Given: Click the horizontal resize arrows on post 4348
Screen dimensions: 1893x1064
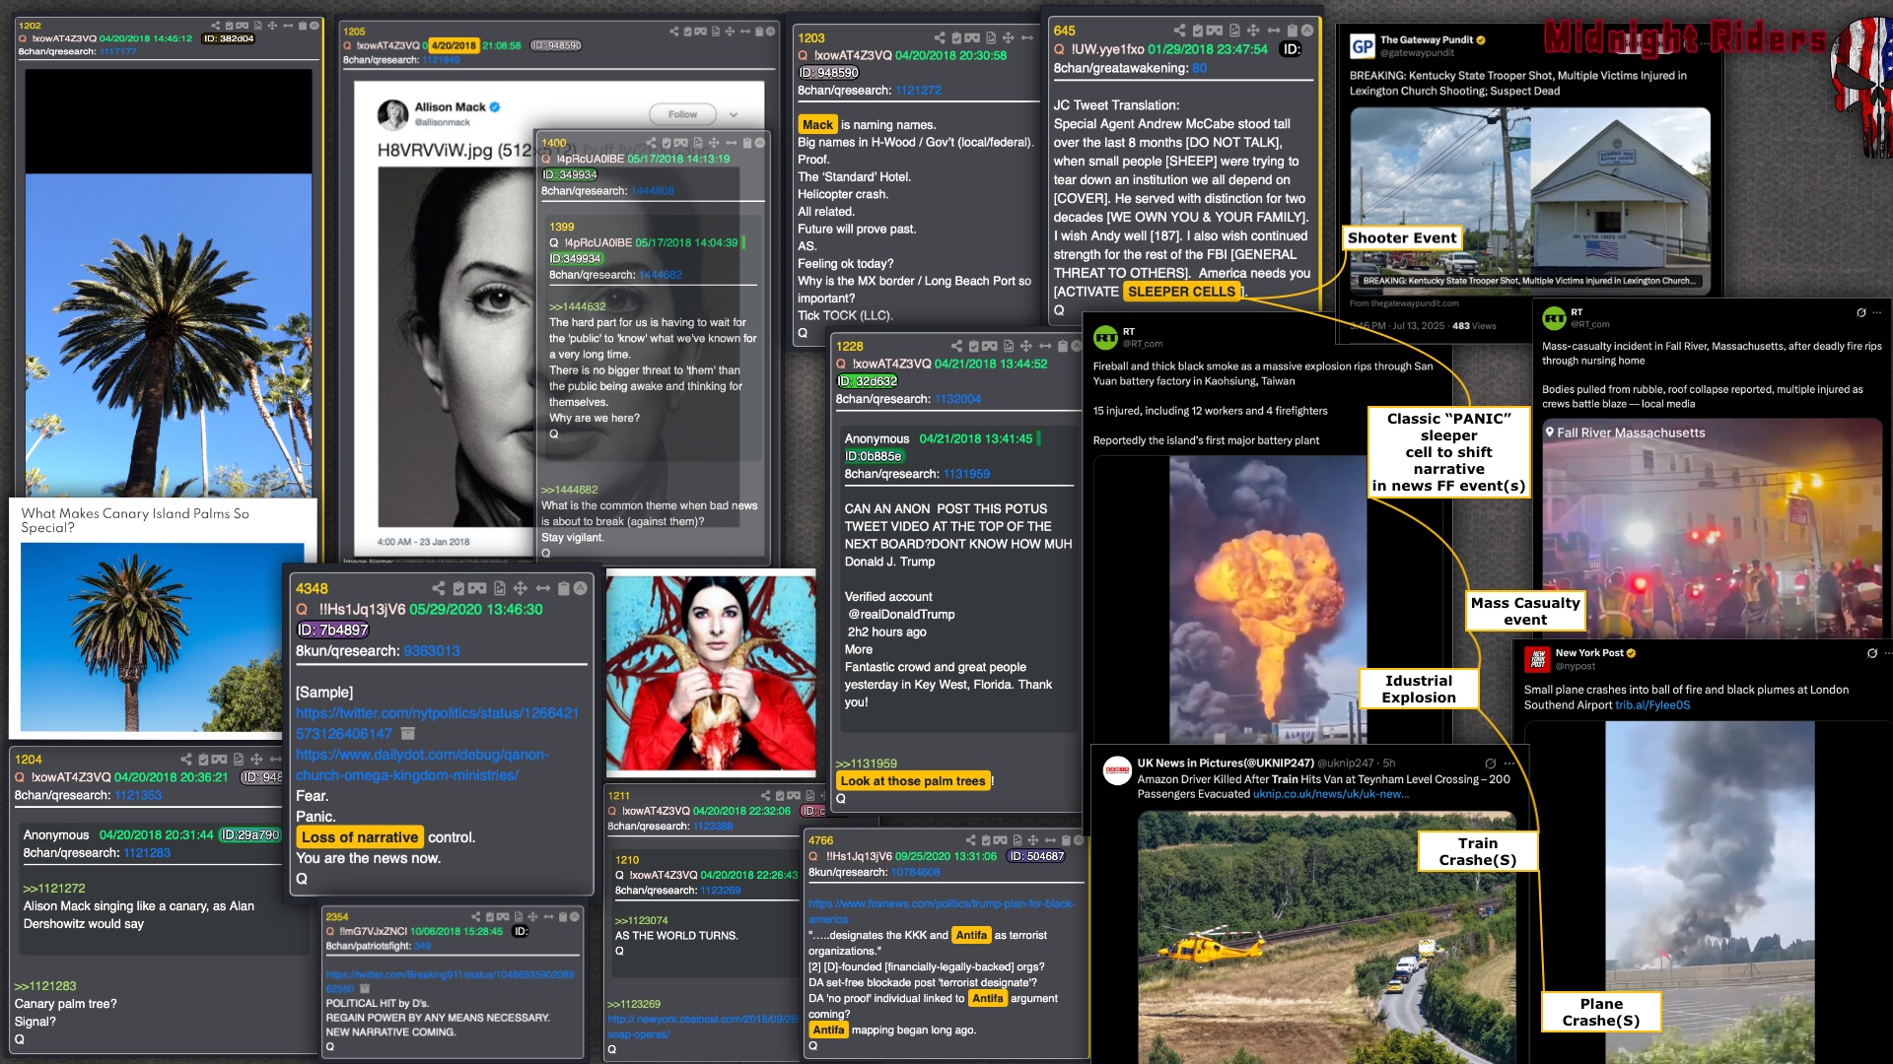Looking at the screenshot, I should click(x=543, y=588).
